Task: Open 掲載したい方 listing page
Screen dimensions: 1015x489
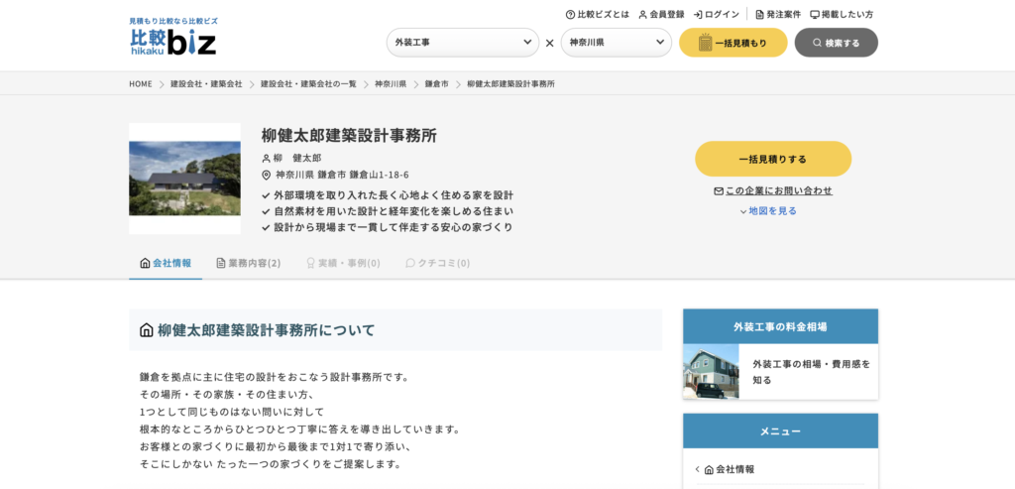Action: 842,15
